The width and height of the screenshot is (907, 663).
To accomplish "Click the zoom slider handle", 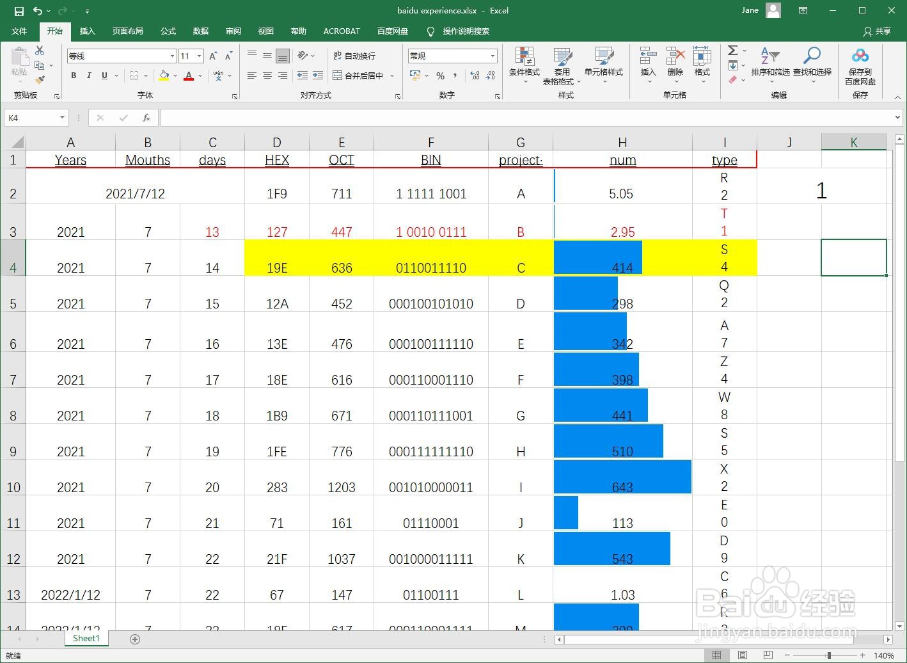I will click(829, 655).
